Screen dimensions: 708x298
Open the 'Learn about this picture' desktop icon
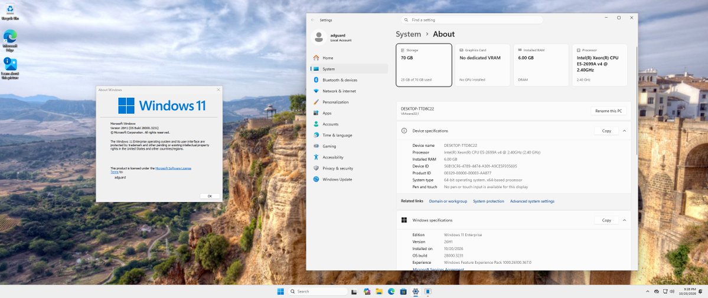click(x=10, y=68)
